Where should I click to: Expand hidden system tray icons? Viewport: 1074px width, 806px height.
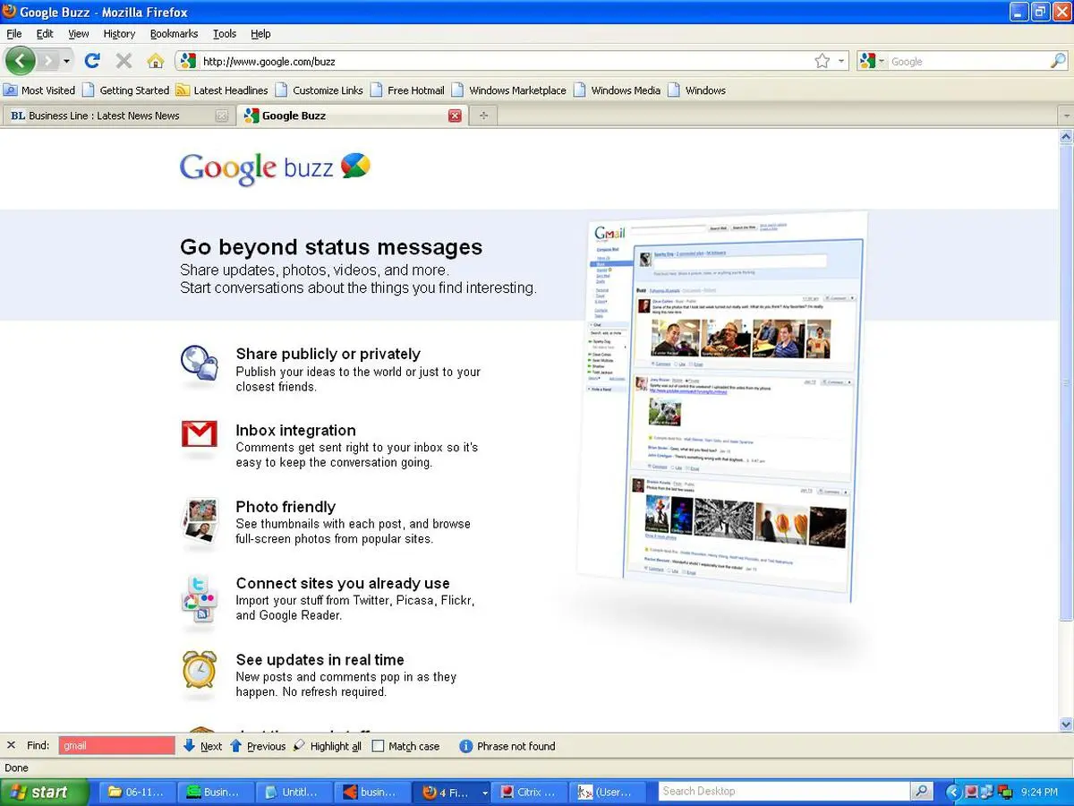953,792
